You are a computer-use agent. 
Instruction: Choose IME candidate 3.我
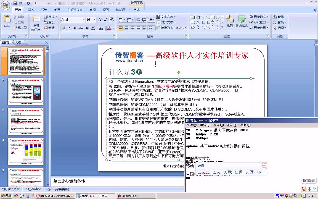pyautogui.click(x=227, y=172)
